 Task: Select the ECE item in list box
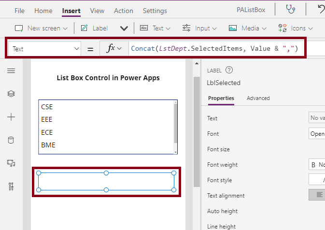click(x=47, y=132)
